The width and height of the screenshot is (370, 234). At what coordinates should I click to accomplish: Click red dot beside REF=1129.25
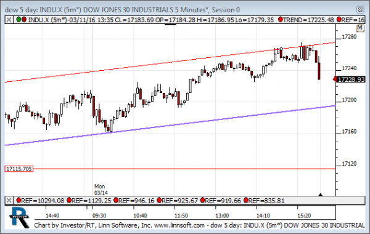[x=69, y=200]
